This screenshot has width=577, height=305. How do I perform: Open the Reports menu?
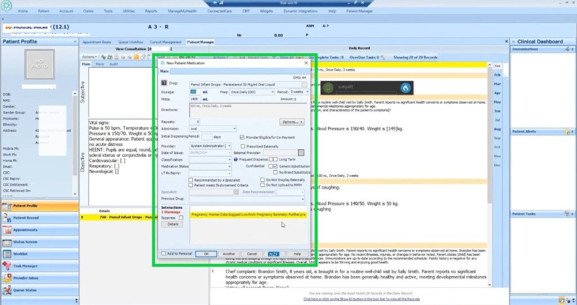tap(151, 11)
